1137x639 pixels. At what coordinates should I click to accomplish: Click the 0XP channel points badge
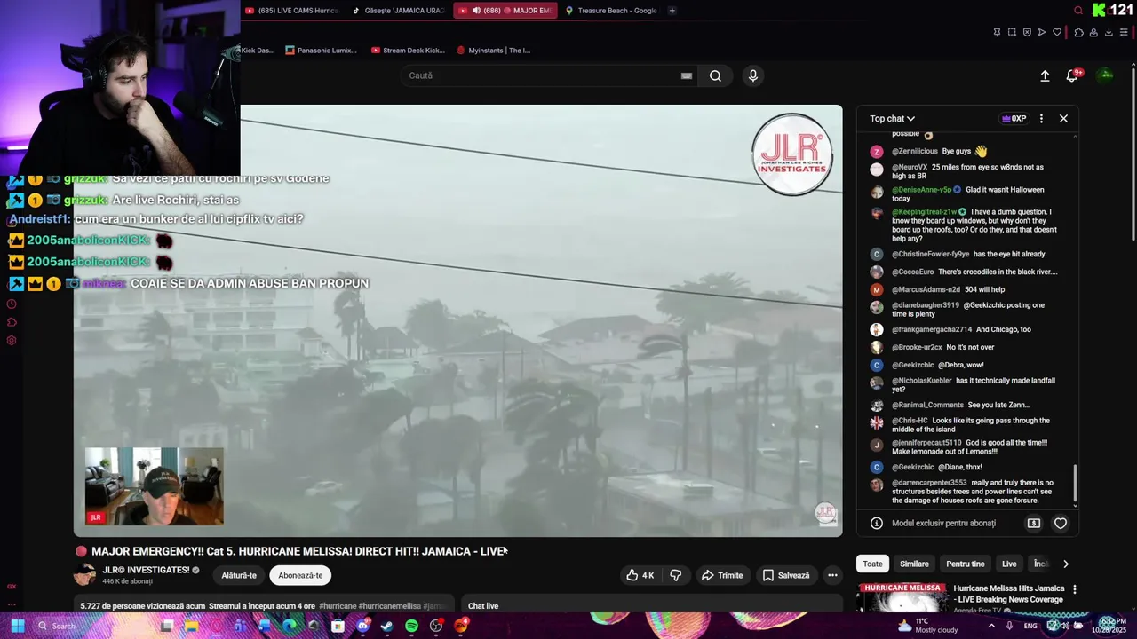pyautogui.click(x=1014, y=118)
